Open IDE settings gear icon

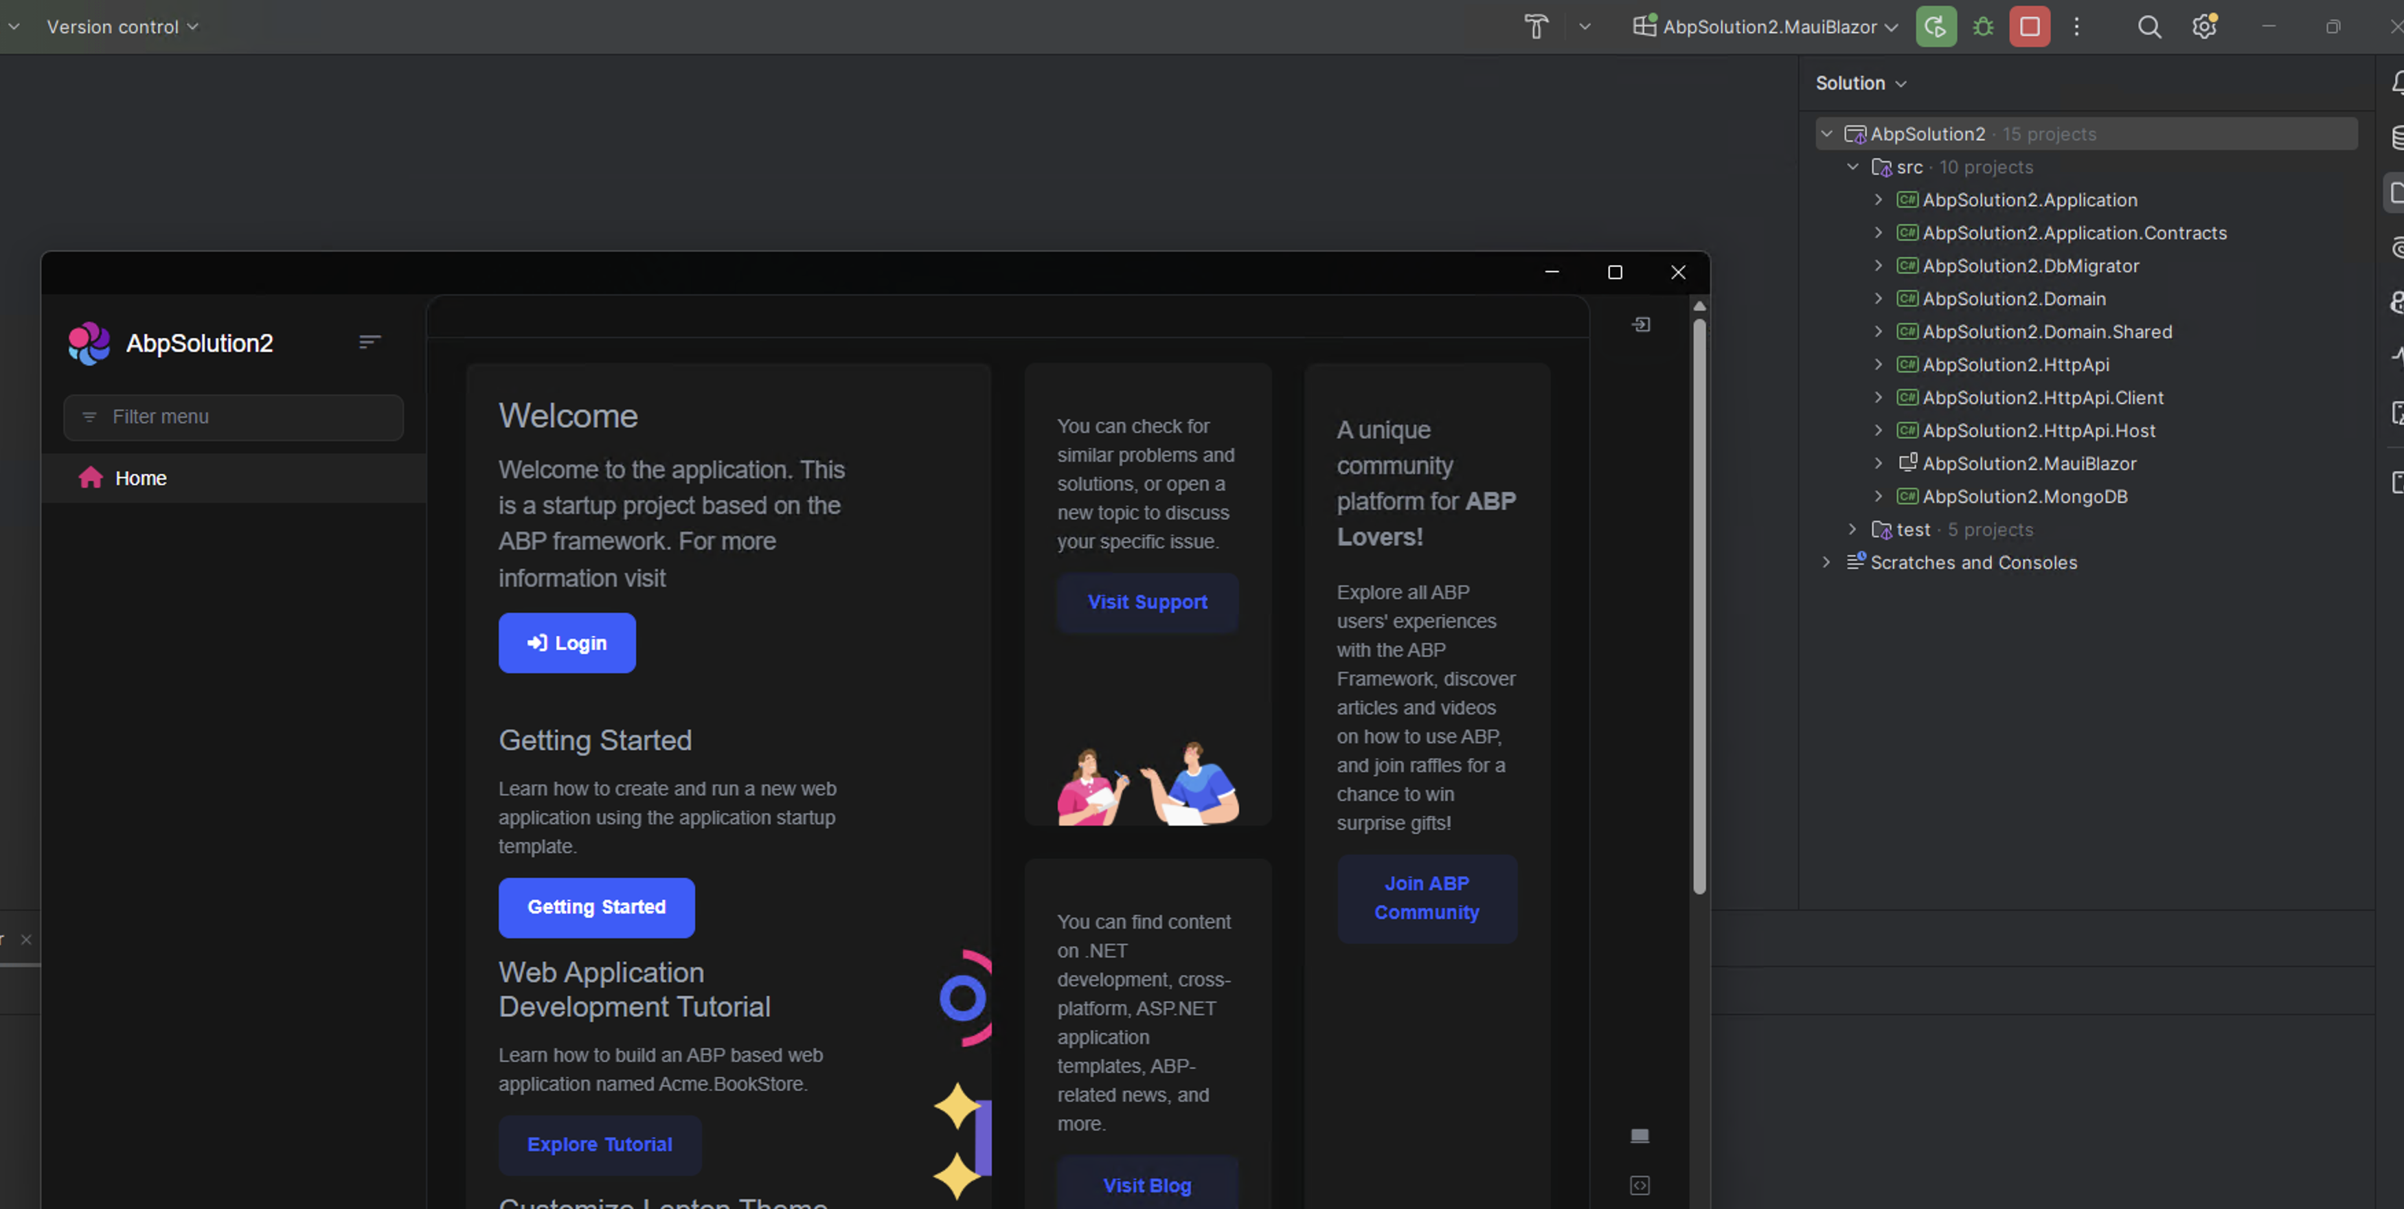(2203, 27)
